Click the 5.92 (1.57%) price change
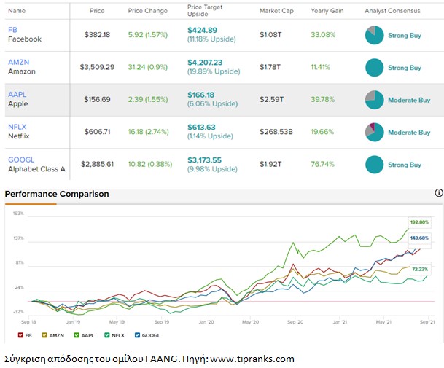Image resolution: width=444 pixels, height=368 pixels. [148, 35]
